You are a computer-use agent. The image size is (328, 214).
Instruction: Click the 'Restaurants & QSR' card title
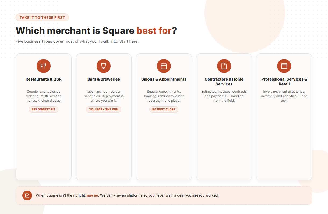44,79
